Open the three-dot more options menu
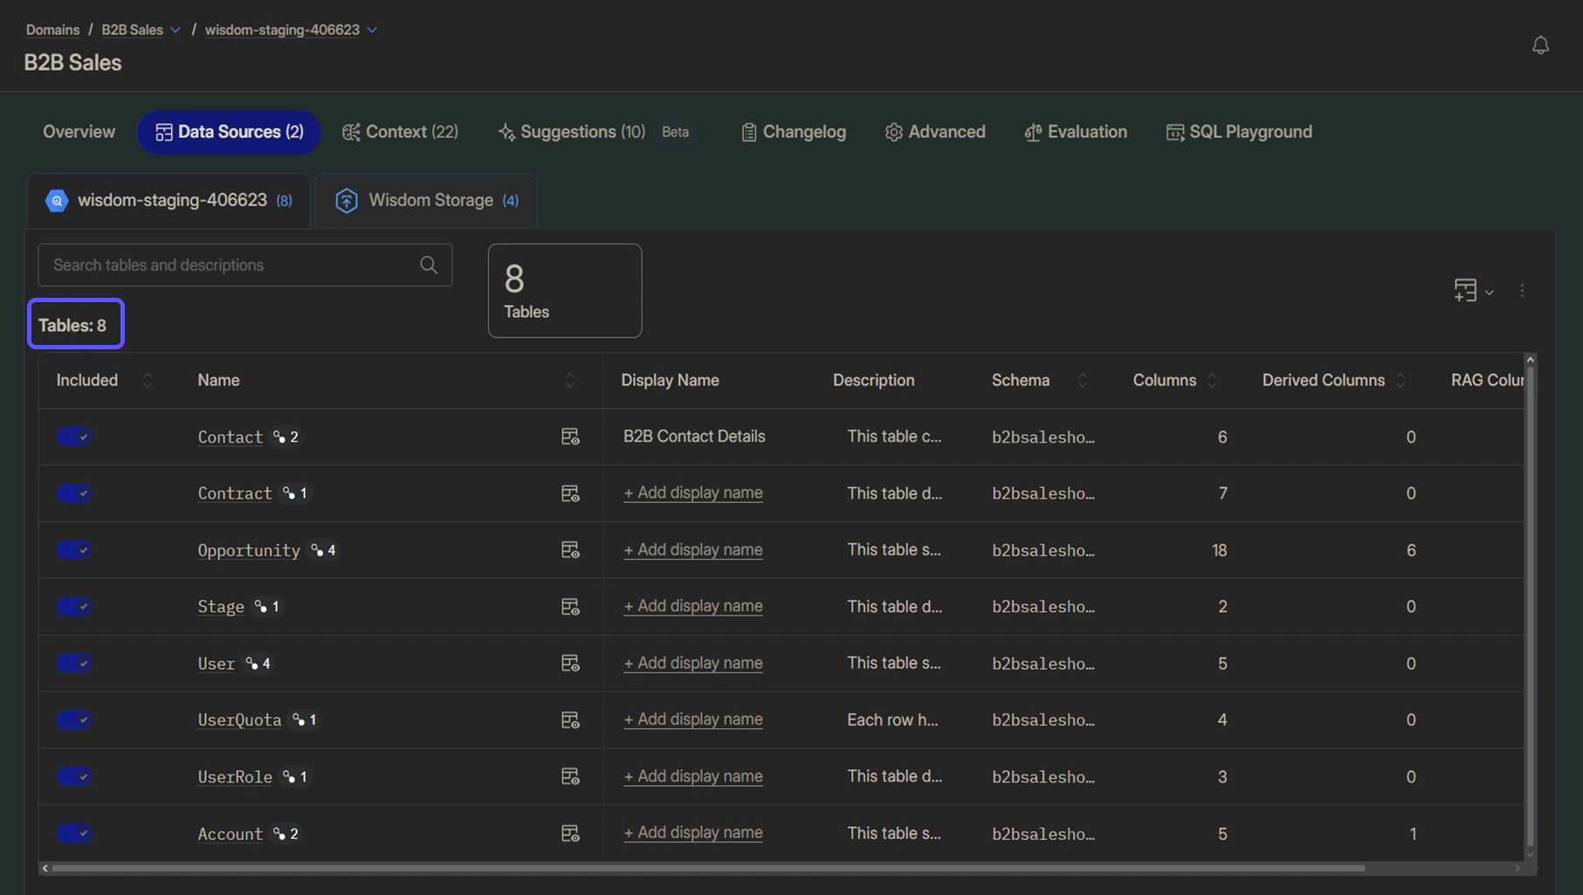Viewport: 1583px width, 895px height. click(1522, 290)
